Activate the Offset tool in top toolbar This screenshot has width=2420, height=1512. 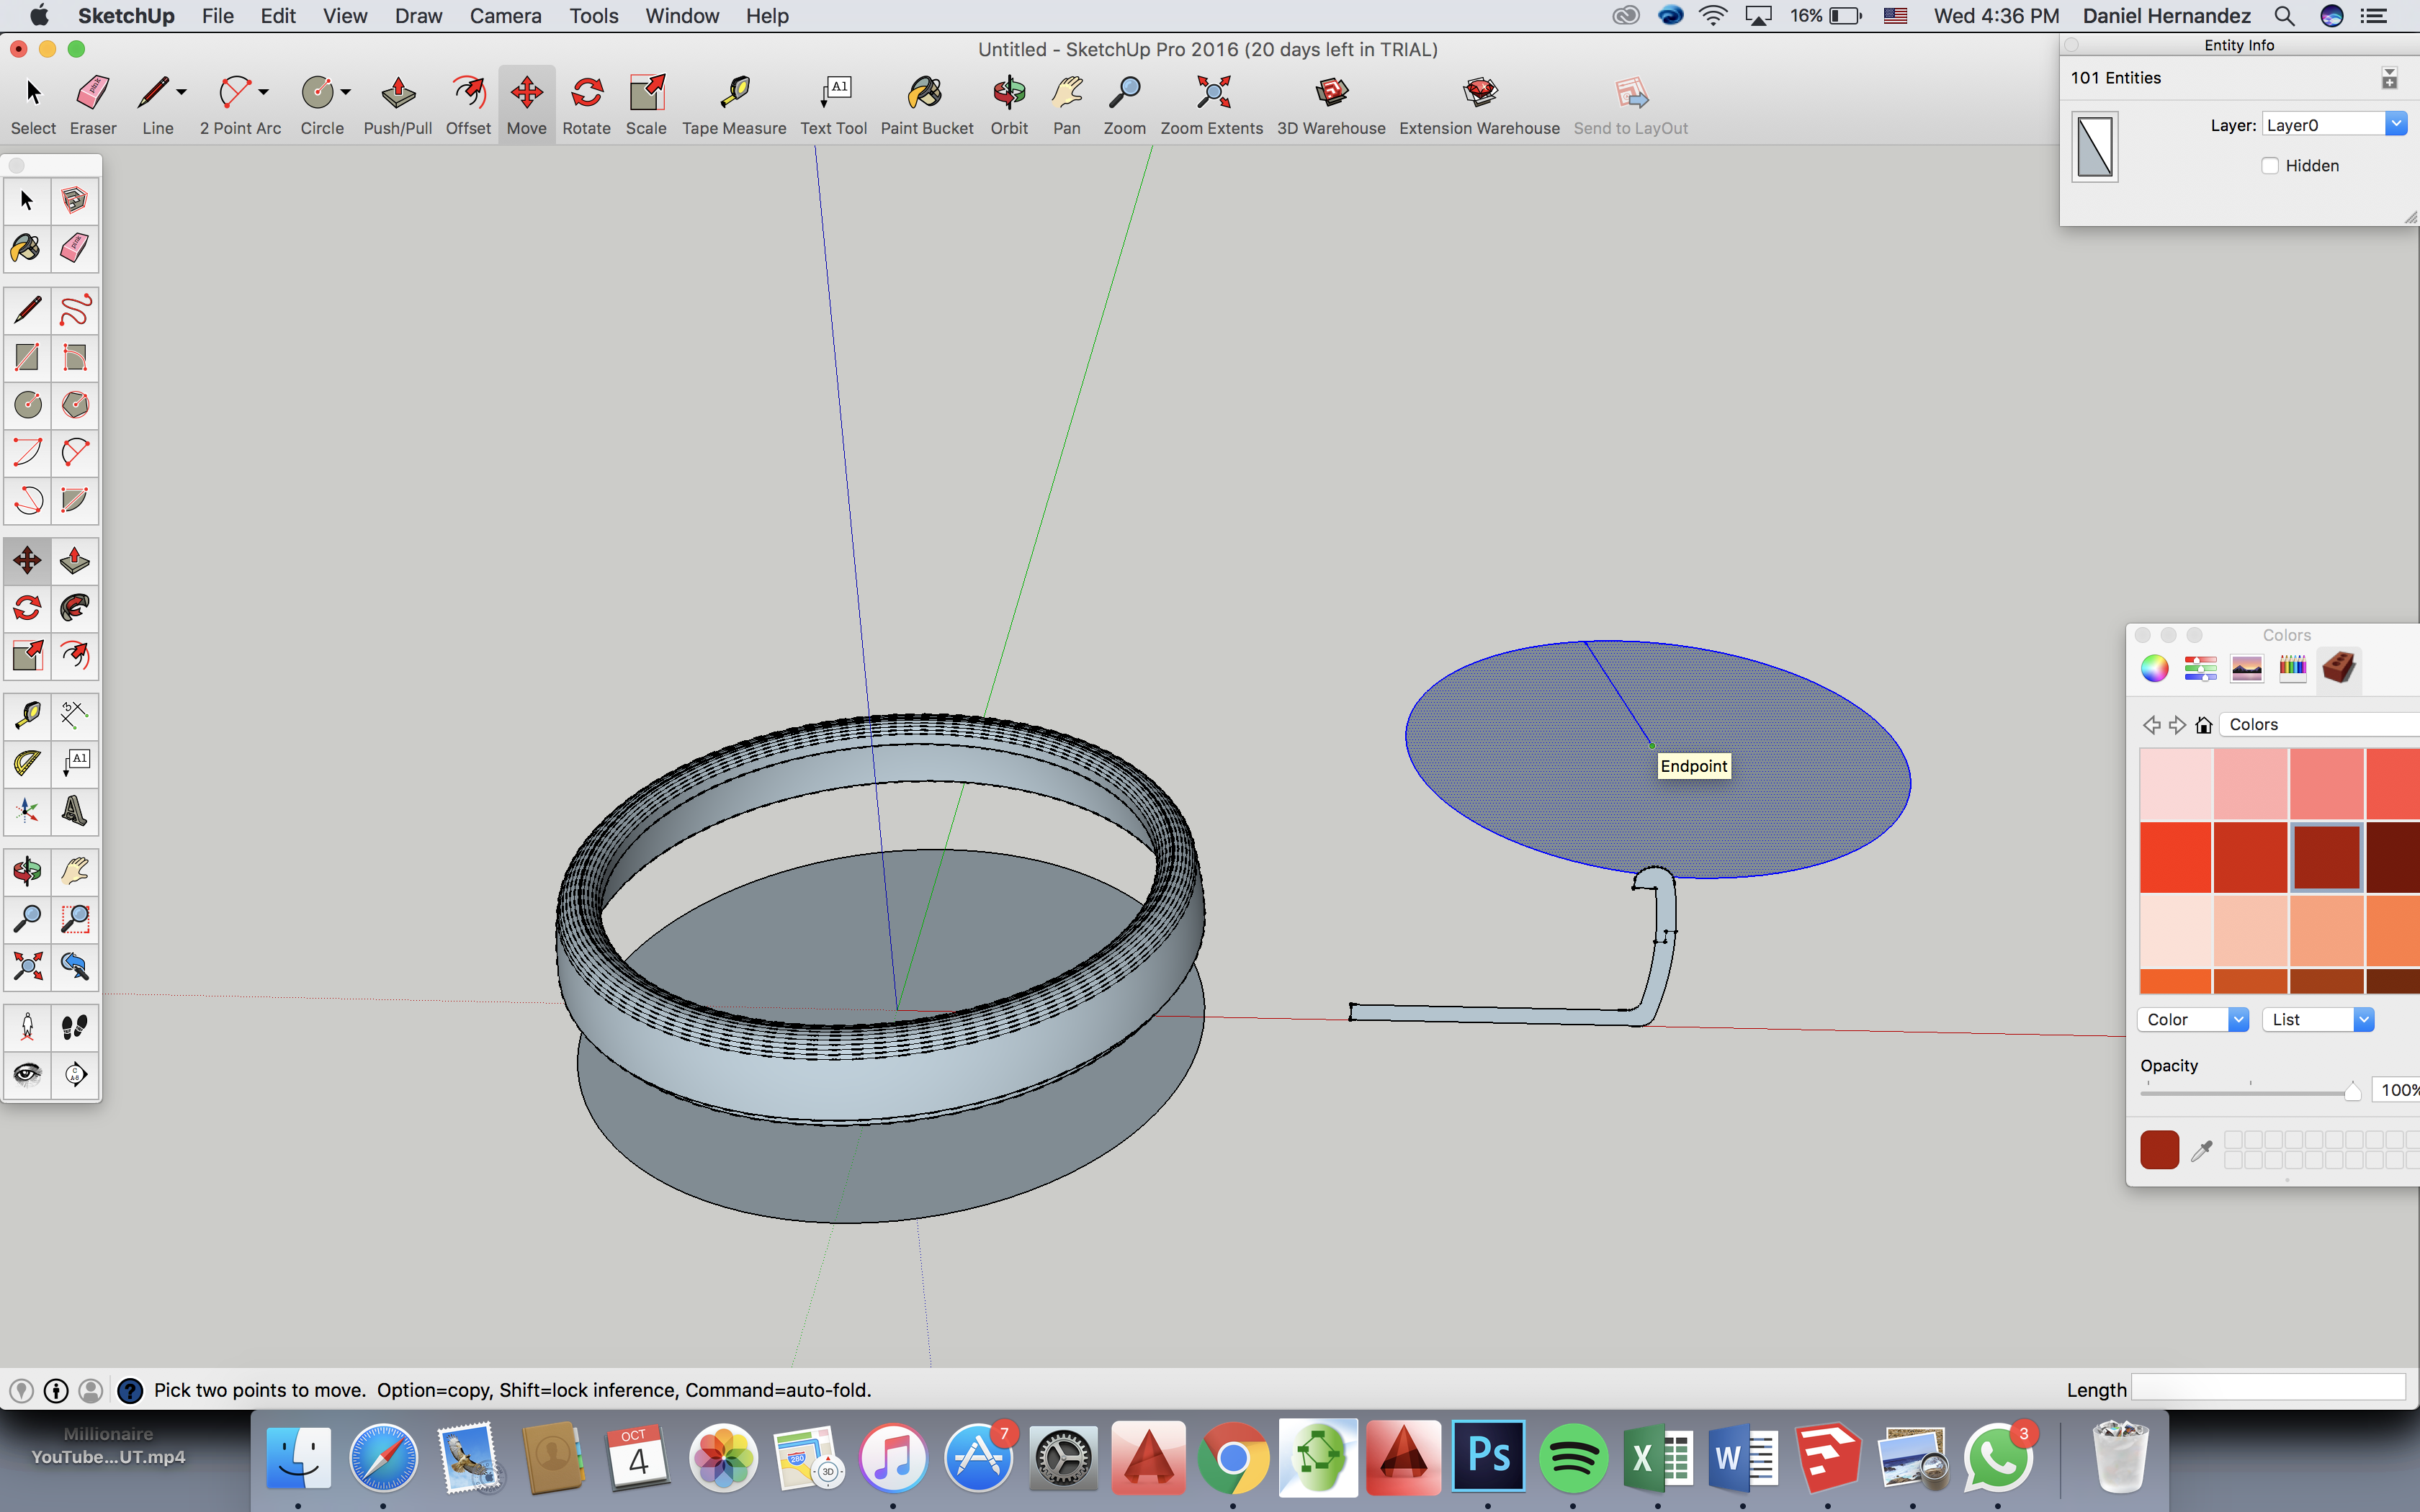point(468,105)
